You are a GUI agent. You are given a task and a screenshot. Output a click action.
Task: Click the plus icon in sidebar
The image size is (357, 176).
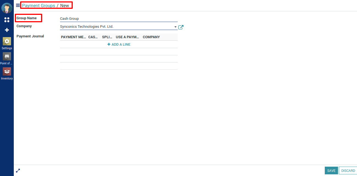tap(7, 30)
